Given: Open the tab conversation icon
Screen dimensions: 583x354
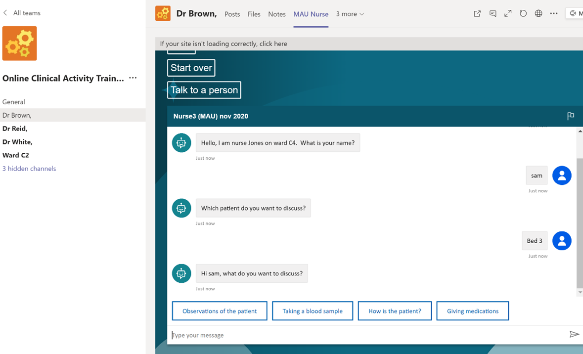Looking at the screenshot, I should point(493,14).
